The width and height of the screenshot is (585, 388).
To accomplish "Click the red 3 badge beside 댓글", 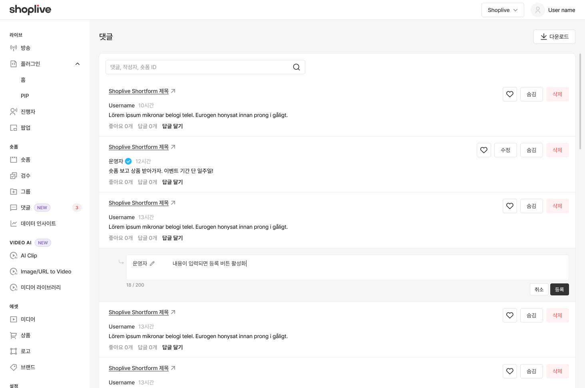I will [x=77, y=208].
